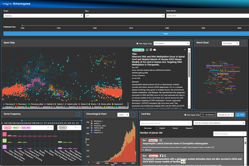This screenshot has height=166, width=249.
Task: Close the paper detail panel with X
Action: (x=185, y=50)
